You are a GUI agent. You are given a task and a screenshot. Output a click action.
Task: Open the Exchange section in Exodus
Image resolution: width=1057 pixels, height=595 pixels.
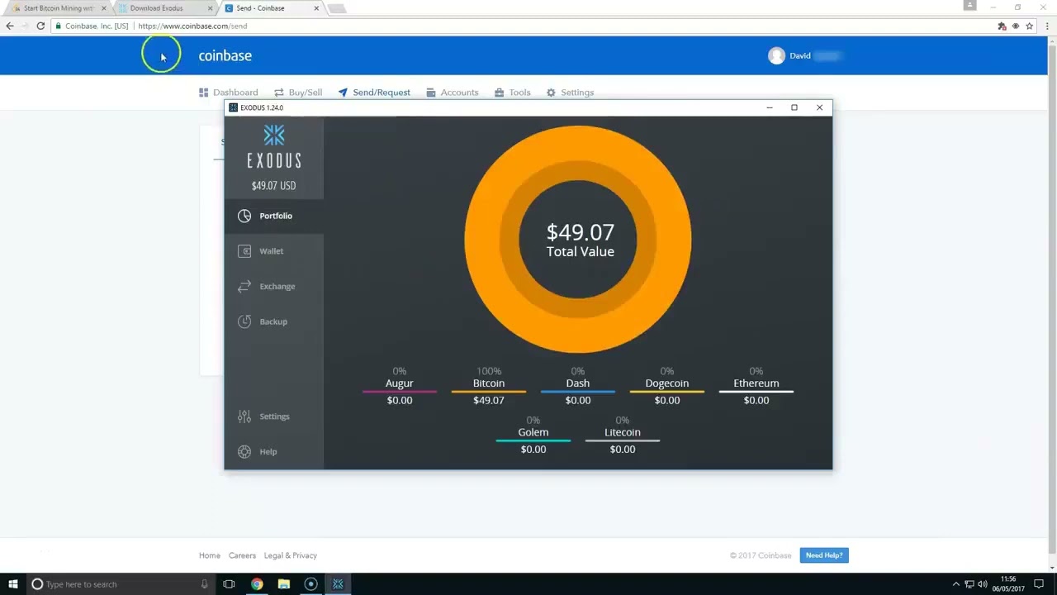coord(273,287)
